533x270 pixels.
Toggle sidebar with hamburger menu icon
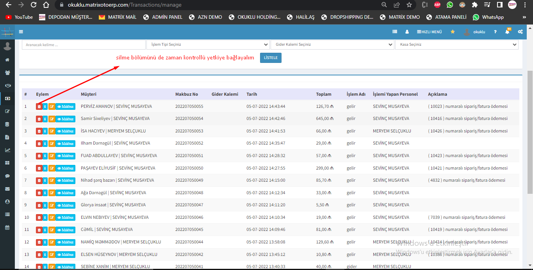click(21, 32)
